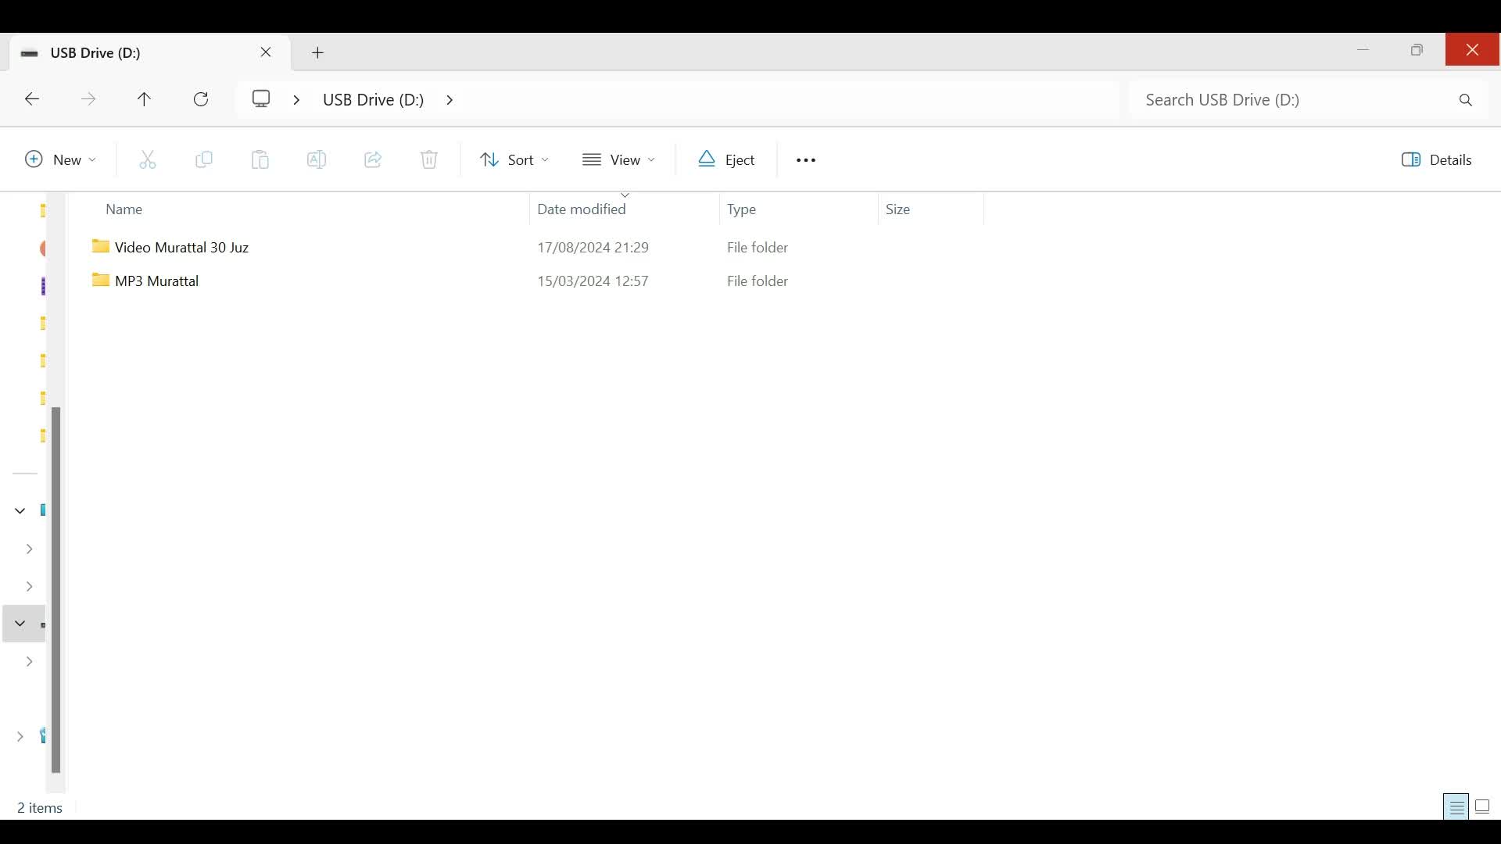Toggle the Details pane
Image resolution: width=1501 pixels, height=844 pixels.
coord(1437,160)
